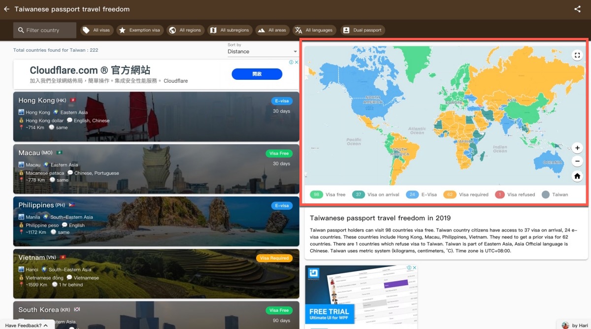Screen dimensions: 591x329
Task: Select the Exemption visa filter chip
Action: coord(140,30)
